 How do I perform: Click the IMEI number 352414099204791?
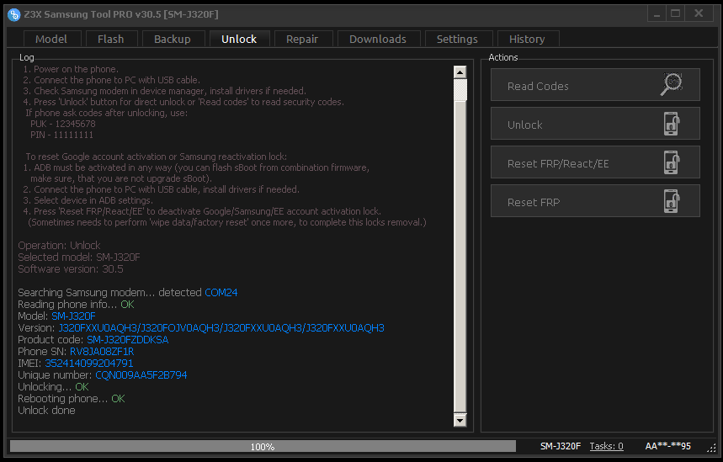(x=89, y=364)
